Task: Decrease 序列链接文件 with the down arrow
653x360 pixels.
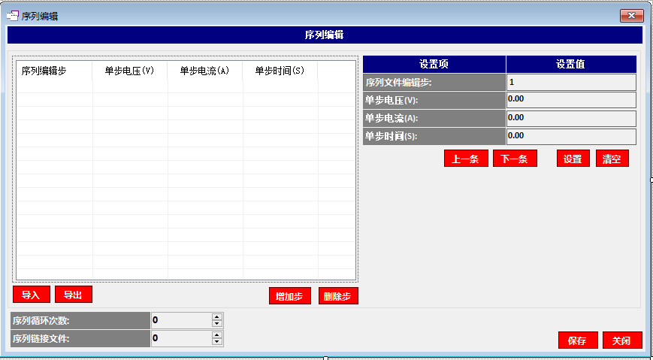Action: point(217,342)
